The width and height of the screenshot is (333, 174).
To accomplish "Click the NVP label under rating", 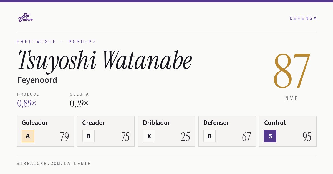I will pos(292,98).
